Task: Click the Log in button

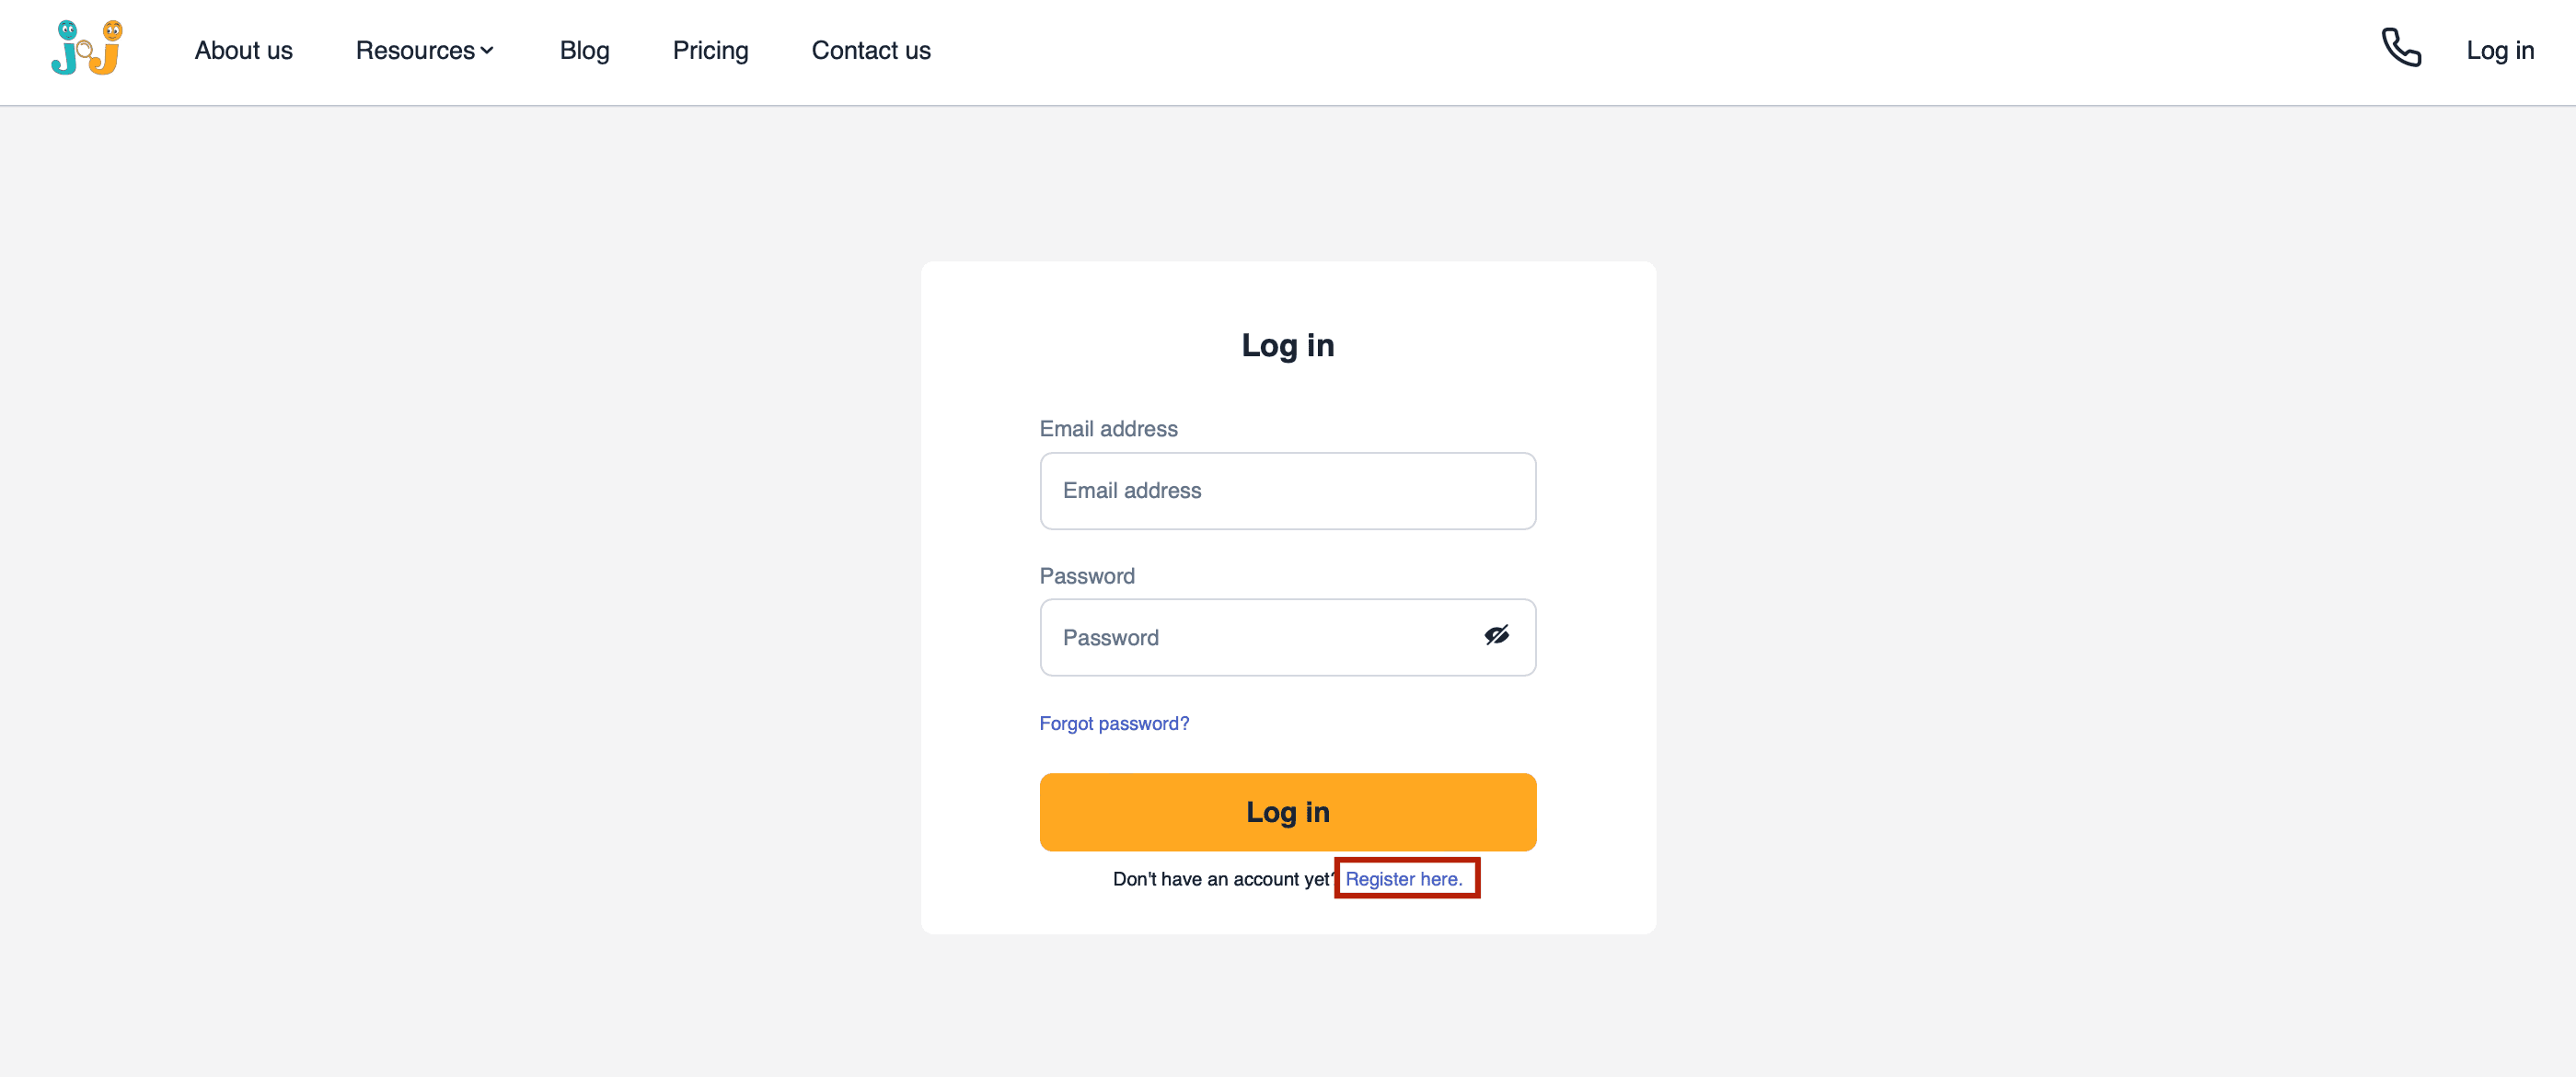Action: (1287, 811)
